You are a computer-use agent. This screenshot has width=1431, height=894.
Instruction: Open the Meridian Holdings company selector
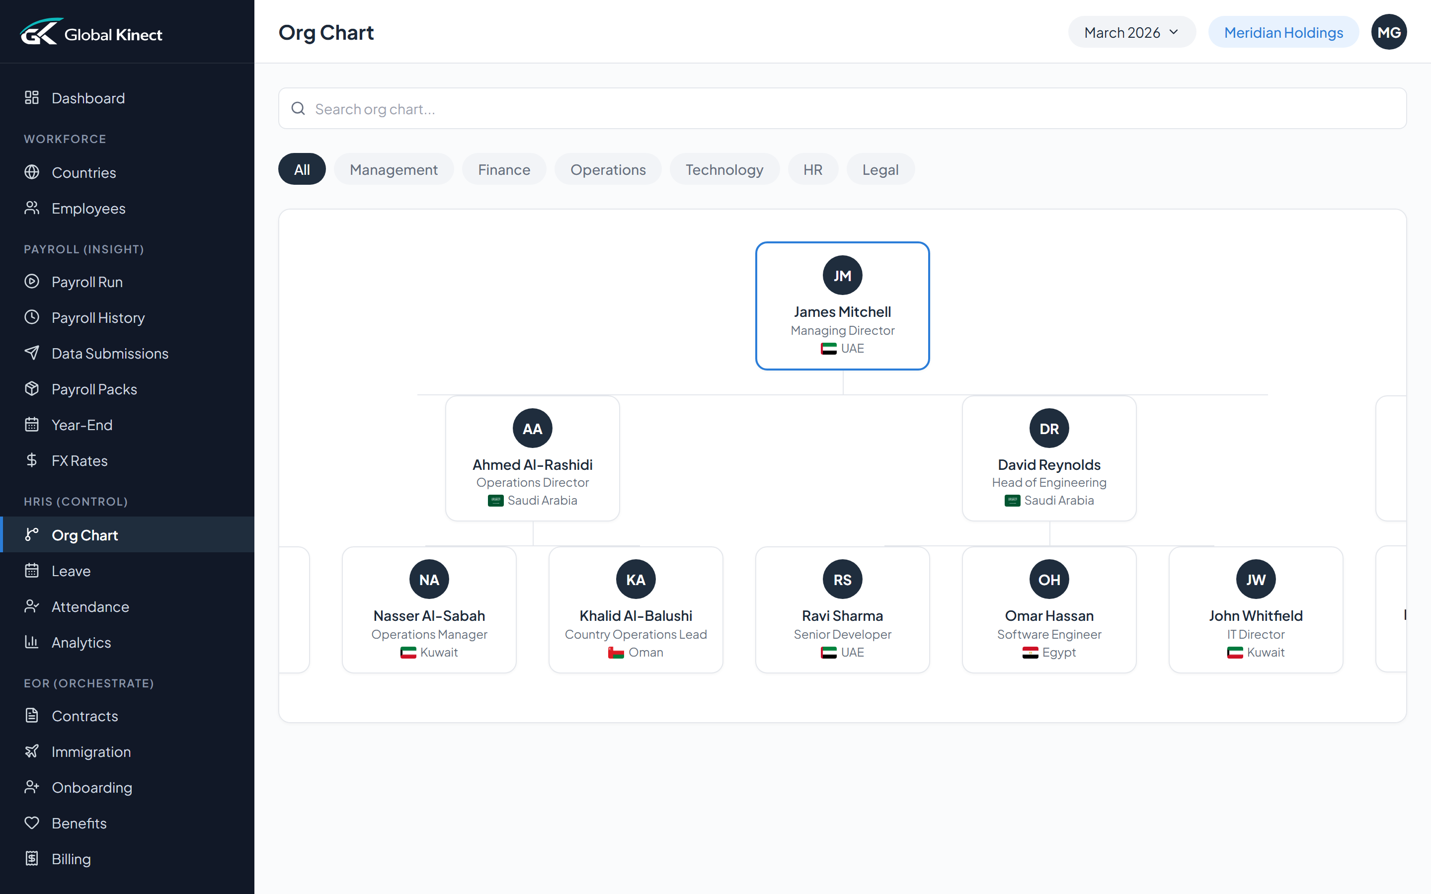pyautogui.click(x=1282, y=31)
